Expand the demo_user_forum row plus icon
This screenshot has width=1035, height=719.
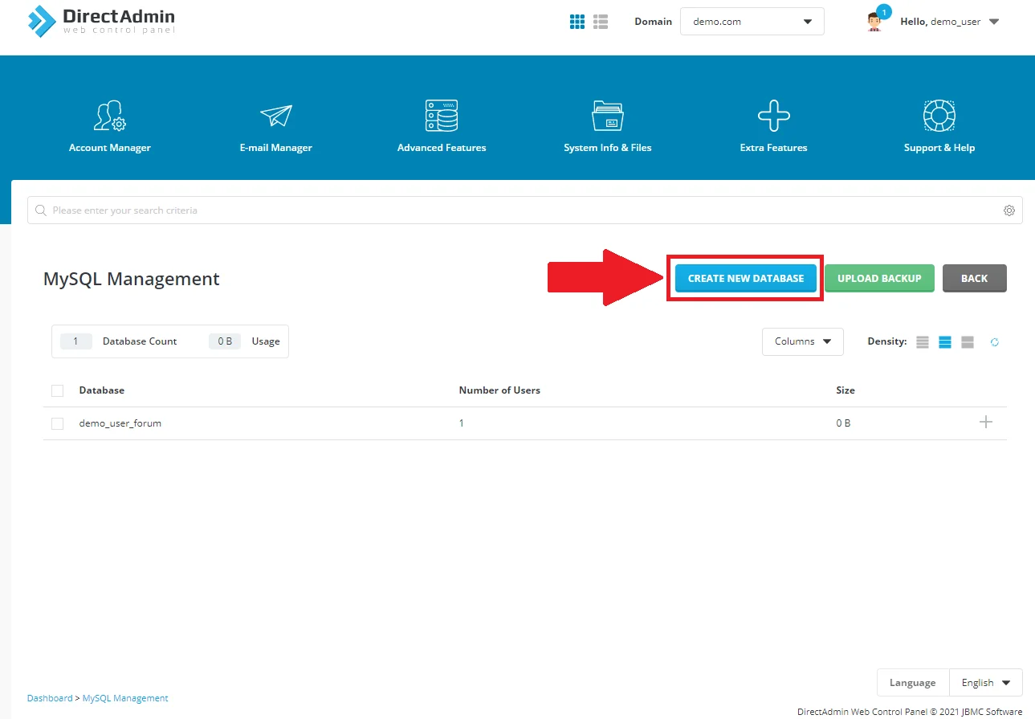tap(986, 423)
